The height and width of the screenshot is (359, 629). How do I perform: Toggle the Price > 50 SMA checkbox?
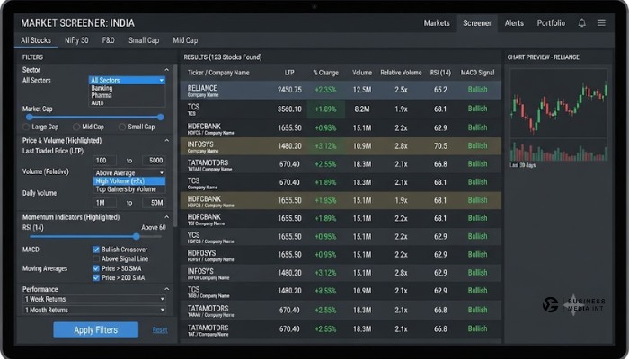pos(96,268)
